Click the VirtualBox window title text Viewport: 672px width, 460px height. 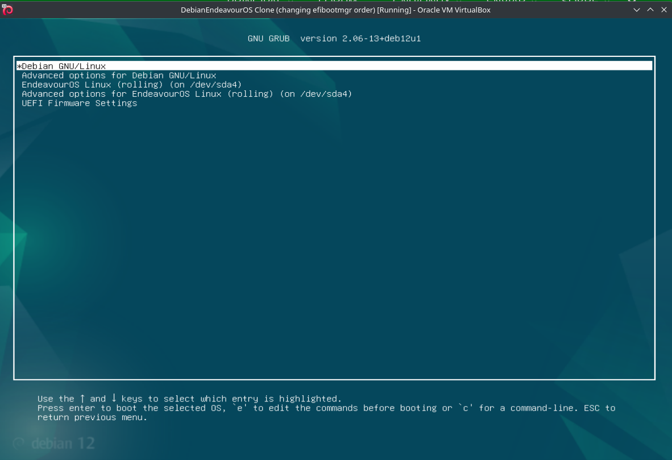coord(335,10)
